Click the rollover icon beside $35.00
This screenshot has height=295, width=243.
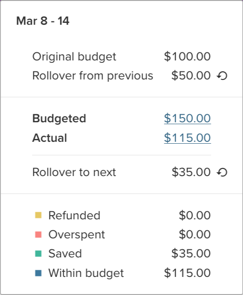click(222, 172)
